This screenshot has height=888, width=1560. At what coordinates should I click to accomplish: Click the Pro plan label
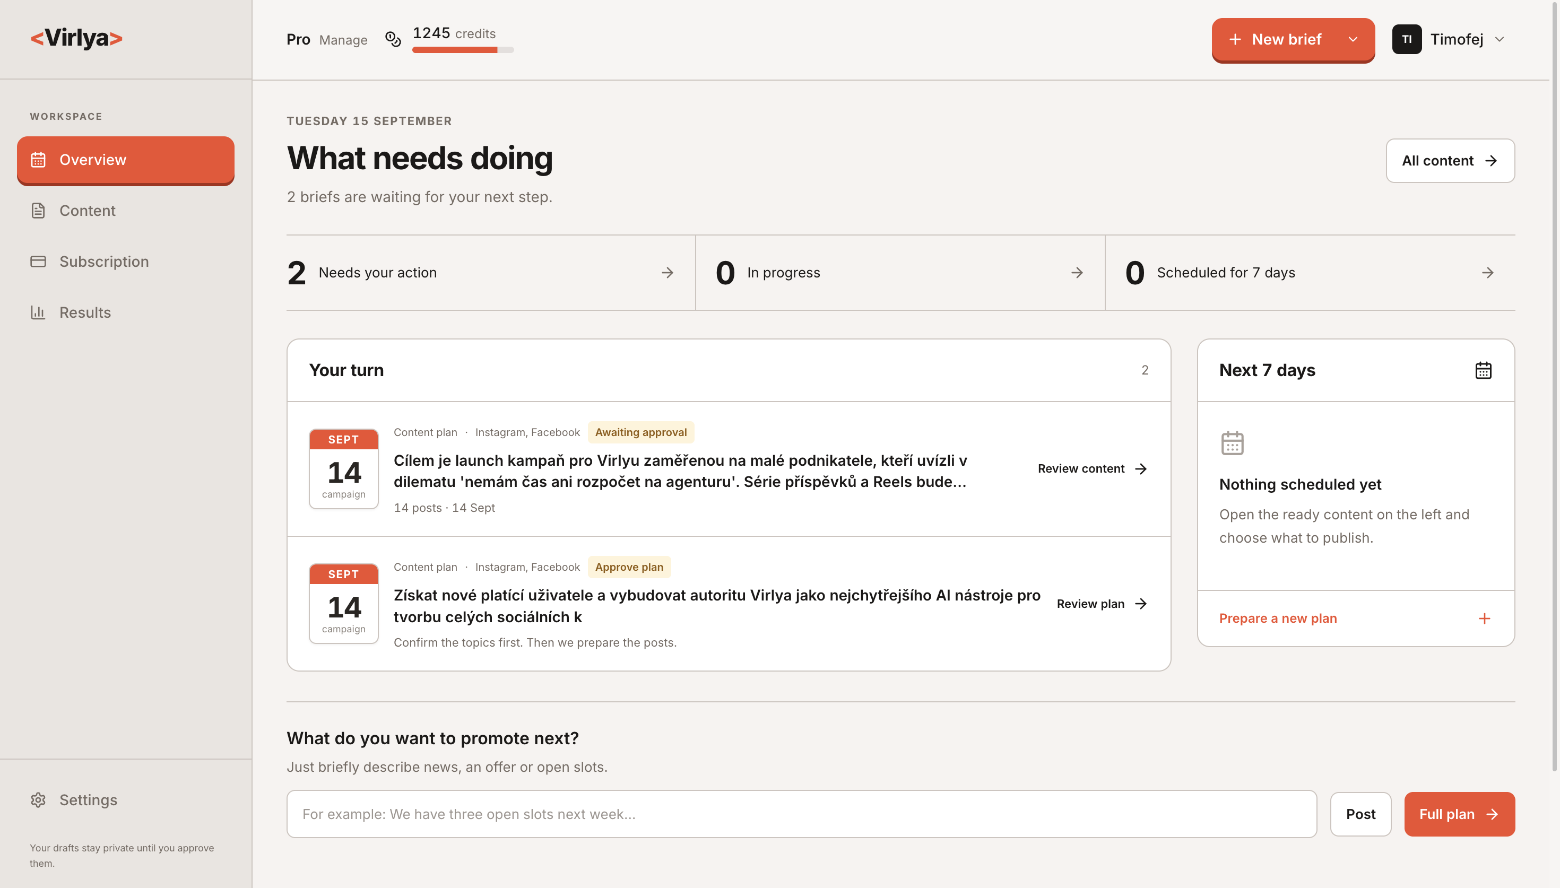298,39
